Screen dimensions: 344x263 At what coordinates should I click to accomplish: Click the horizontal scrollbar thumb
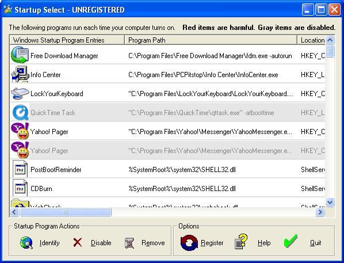click(66, 212)
